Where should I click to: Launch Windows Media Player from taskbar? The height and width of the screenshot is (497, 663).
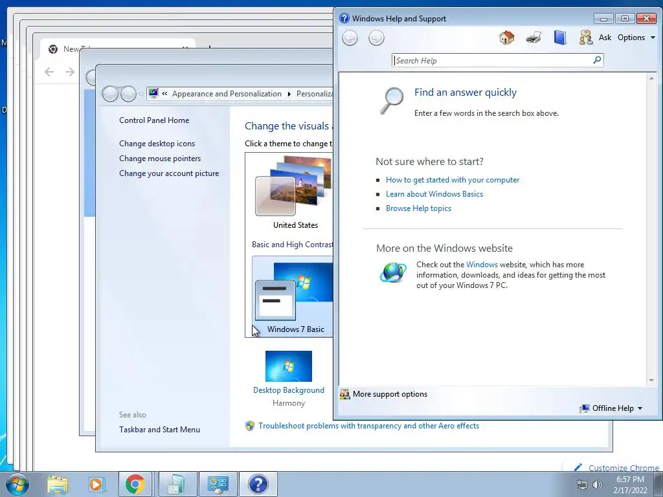[96, 484]
